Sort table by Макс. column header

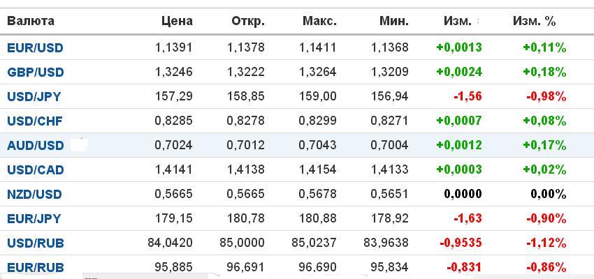[320, 21]
